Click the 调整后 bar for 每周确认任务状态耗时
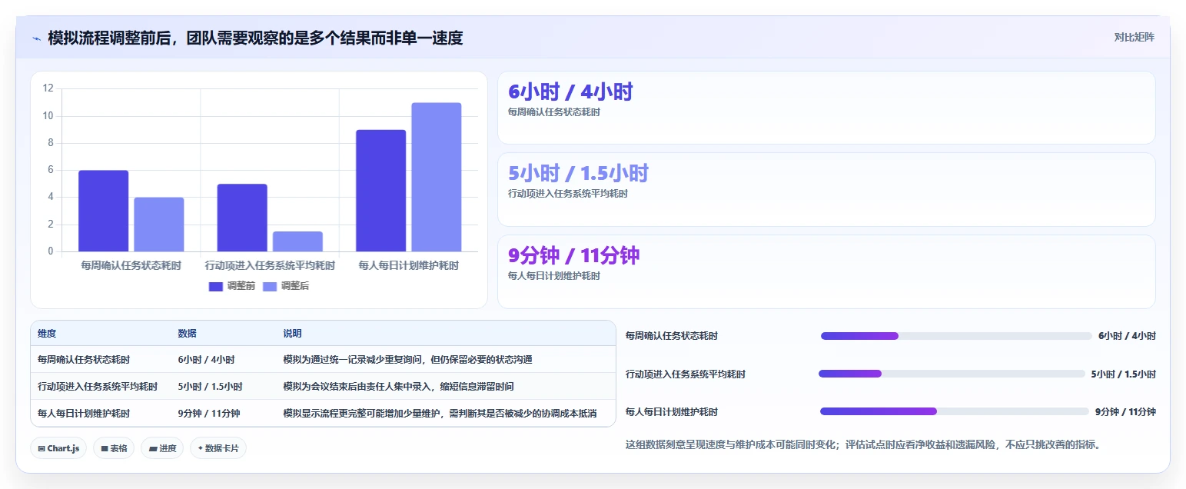Image resolution: width=1186 pixels, height=489 pixels. point(159,225)
